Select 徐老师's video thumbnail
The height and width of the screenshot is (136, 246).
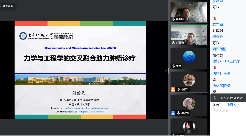(189, 12)
